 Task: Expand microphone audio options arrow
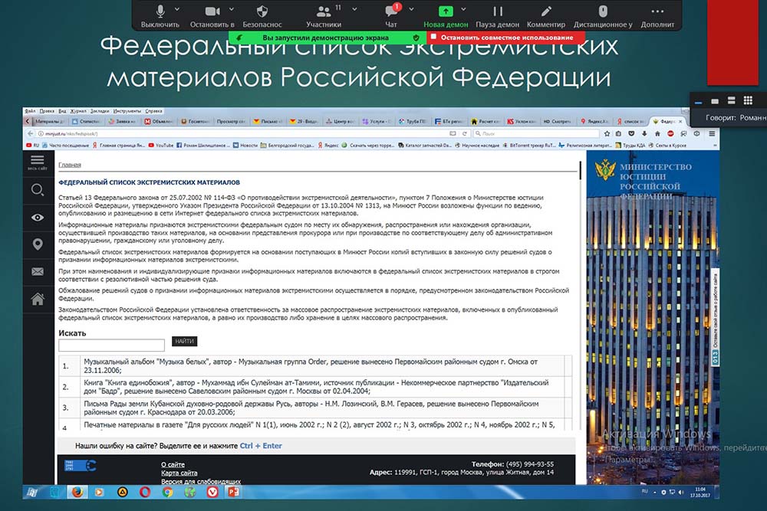[177, 9]
